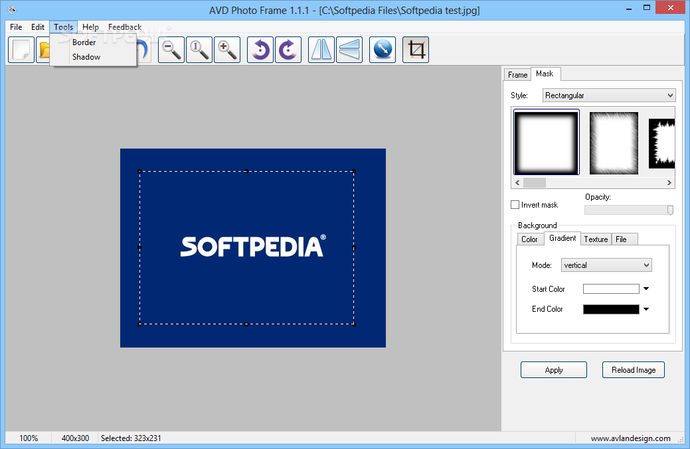This screenshot has width=690, height=449.
Task: Select the Gradient background tab
Action: click(562, 238)
